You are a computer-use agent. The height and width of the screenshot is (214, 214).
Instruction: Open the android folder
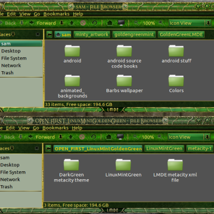(x=72, y=54)
